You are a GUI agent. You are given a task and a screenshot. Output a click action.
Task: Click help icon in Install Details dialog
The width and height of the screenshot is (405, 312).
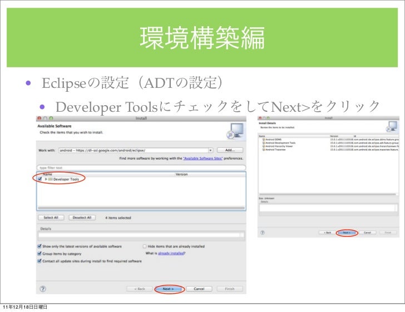click(263, 232)
